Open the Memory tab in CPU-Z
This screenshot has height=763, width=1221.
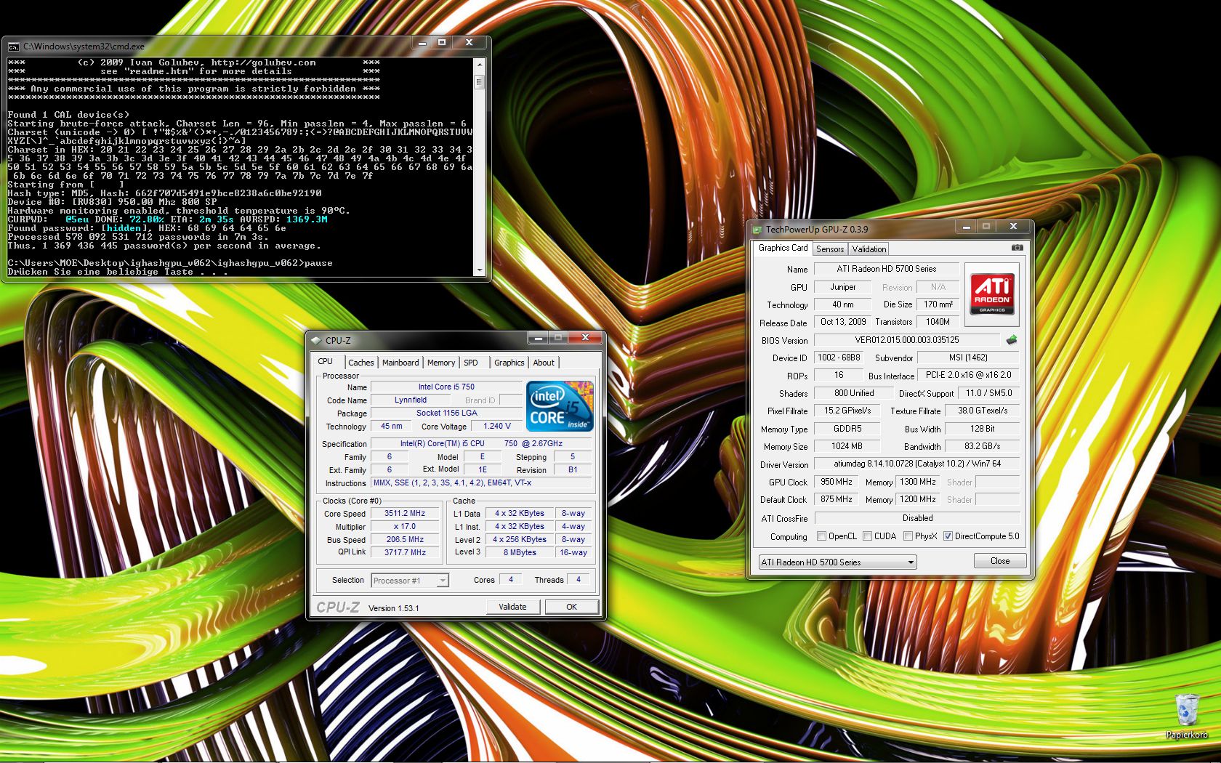point(441,363)
